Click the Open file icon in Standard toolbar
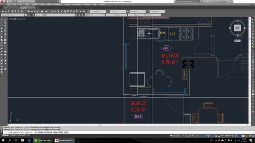The height and width of the screenshot is (143, 255). pos(6,12)
